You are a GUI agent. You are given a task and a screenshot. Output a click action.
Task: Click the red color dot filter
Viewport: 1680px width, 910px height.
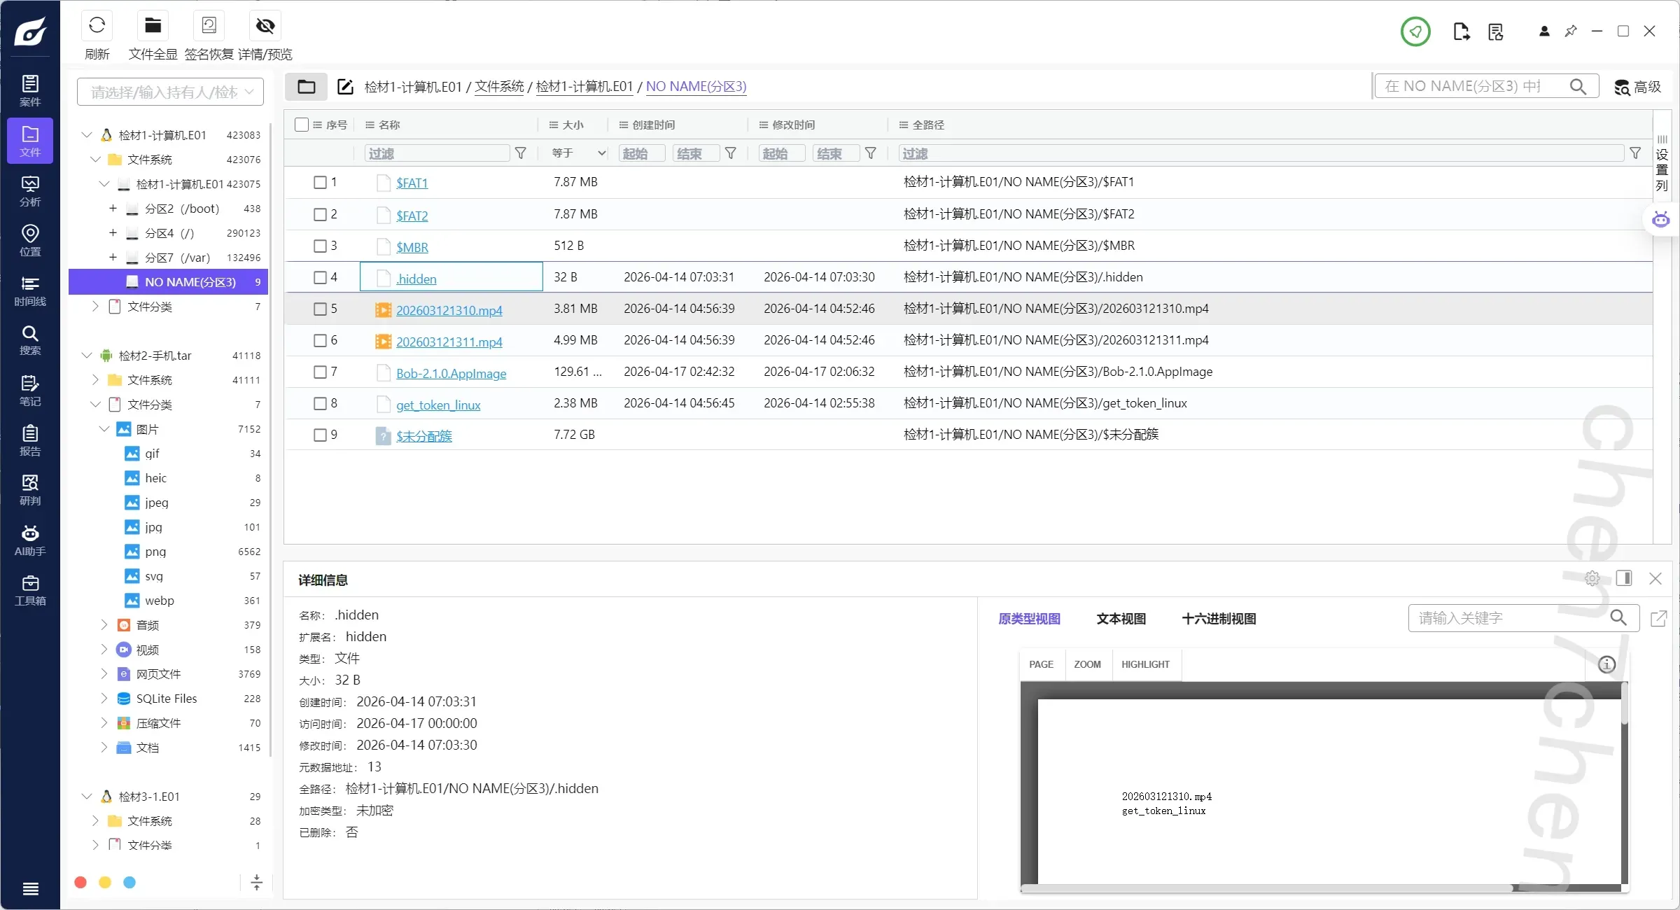[x=80, y=883]
